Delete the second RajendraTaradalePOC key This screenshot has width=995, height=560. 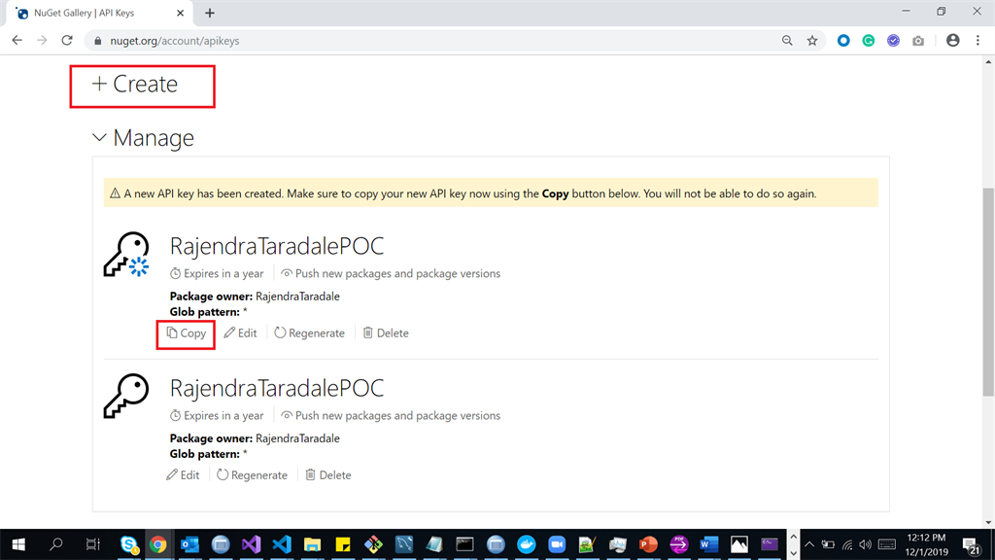(328, 474)
